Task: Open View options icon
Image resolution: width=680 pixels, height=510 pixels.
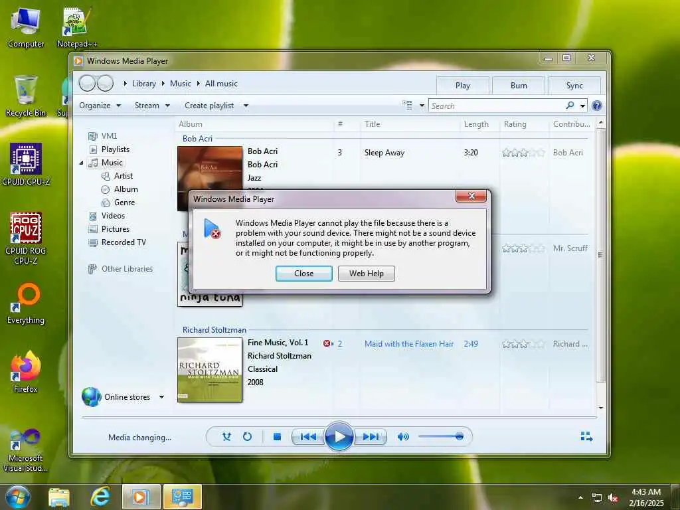Action: point(407,105)
